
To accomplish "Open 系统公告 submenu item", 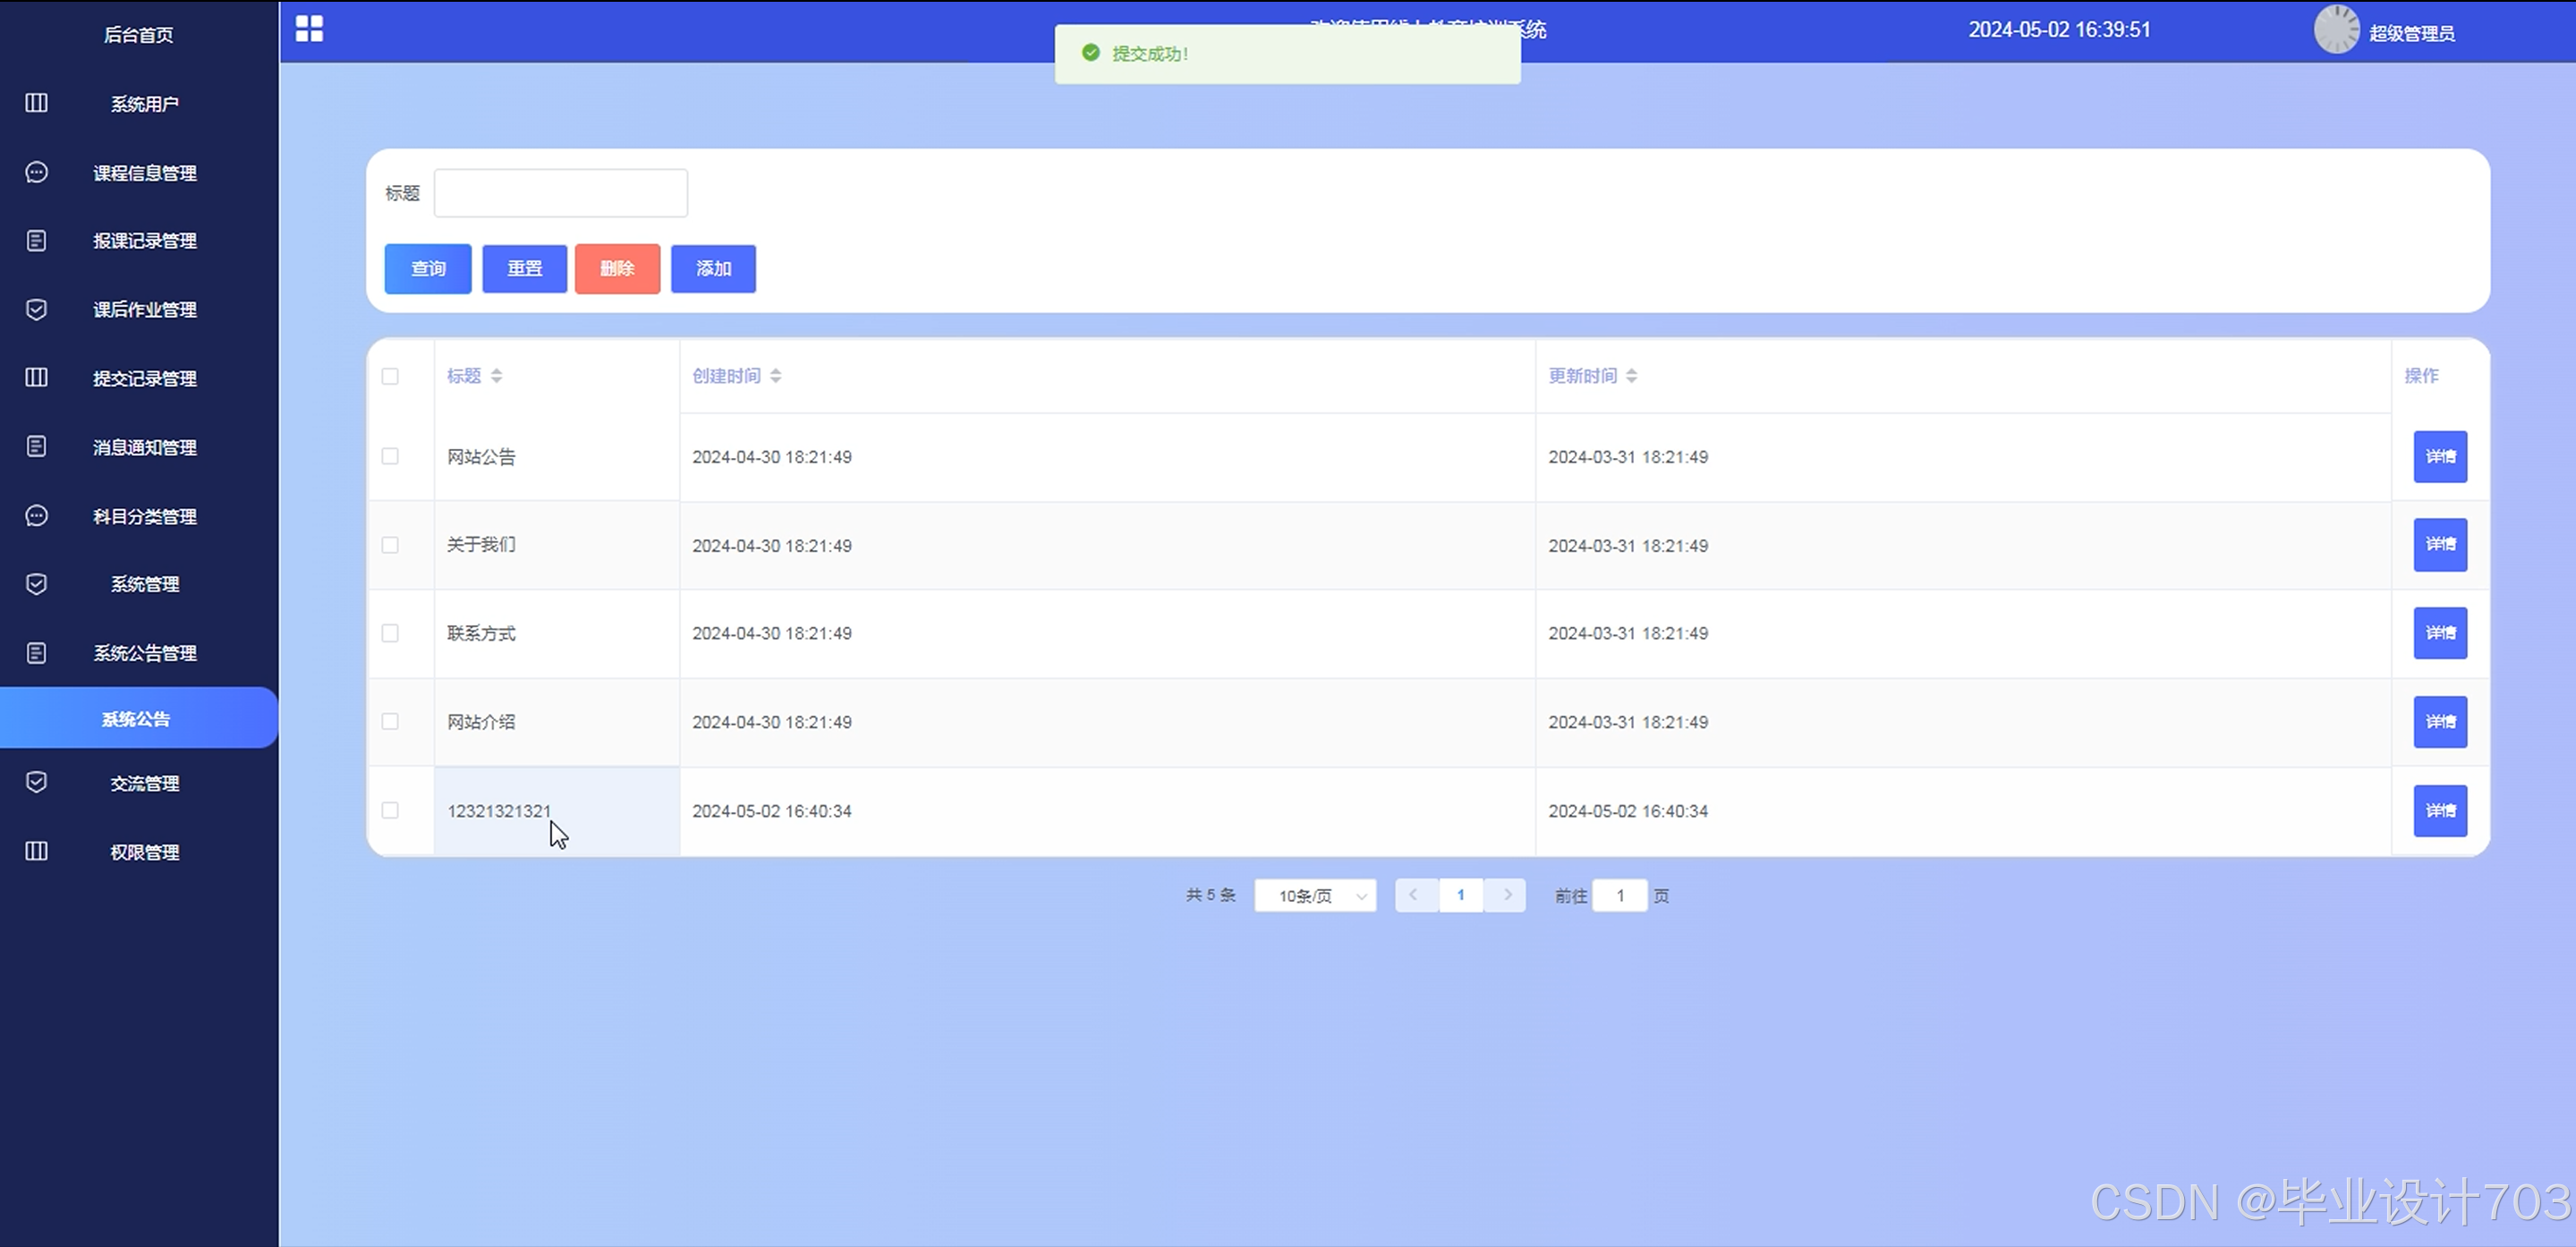I will tap(137, 718).
